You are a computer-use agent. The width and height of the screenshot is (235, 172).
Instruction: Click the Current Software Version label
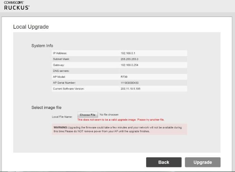(68, 89)
